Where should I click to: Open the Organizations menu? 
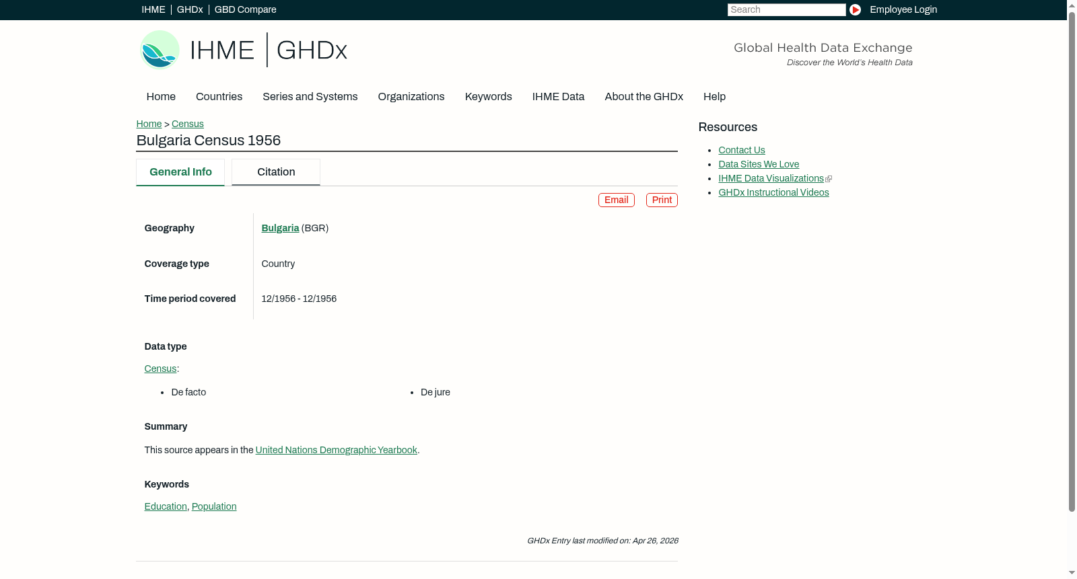point(411,97)
